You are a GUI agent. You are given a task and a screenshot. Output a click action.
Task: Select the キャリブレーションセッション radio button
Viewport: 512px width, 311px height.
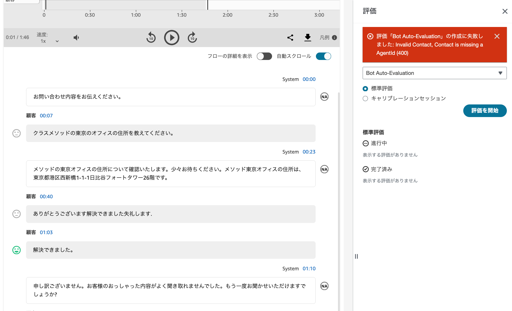pos(365,98)
